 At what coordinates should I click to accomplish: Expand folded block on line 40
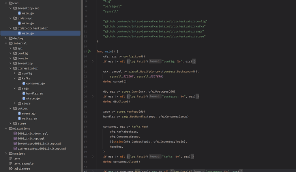(93, 157)
